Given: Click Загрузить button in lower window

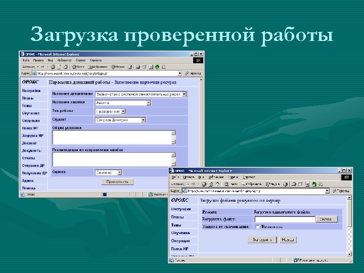Looking at the screenshot, I should tap(262, 240).
